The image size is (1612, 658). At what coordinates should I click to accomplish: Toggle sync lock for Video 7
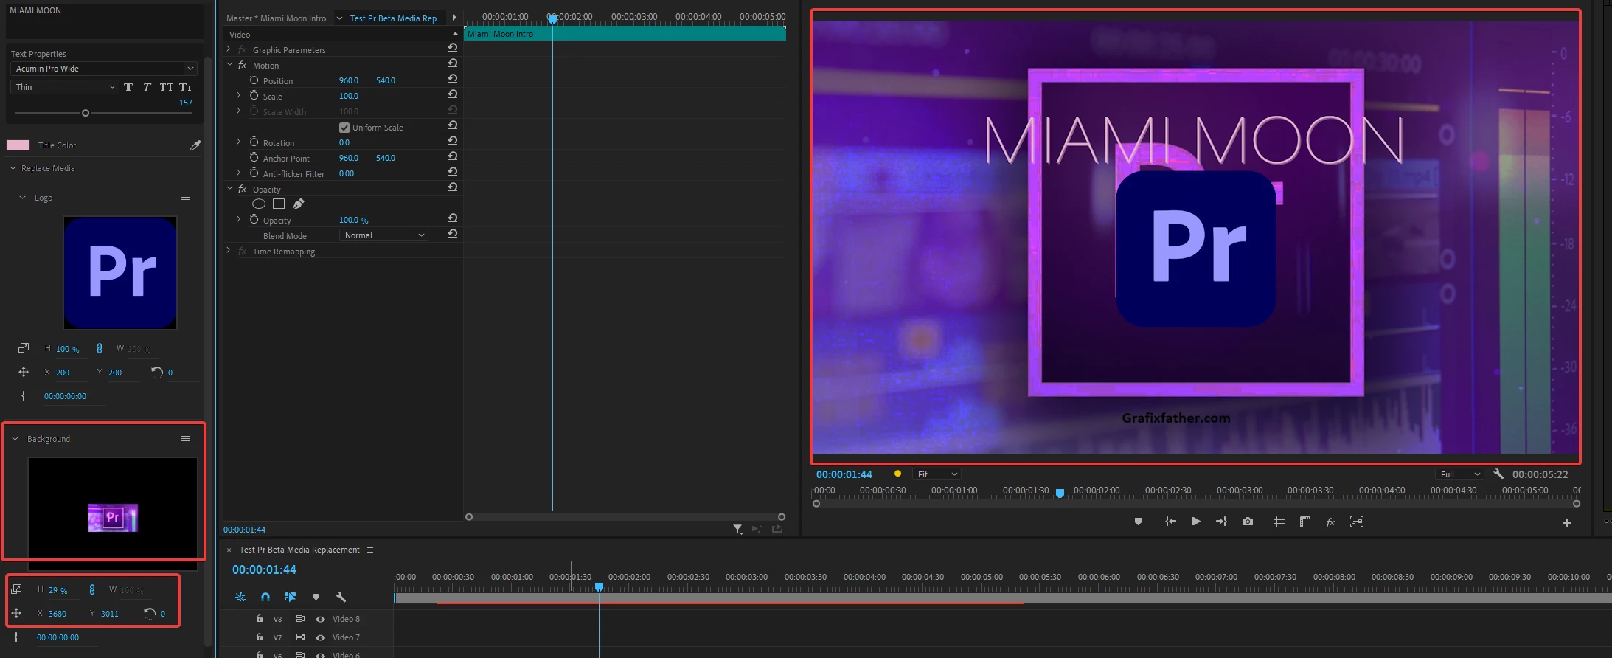coord(301,637)
